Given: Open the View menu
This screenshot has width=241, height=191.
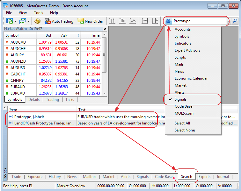Looking at the screenshot, I should pyautogui.click(x=23, y=13).
